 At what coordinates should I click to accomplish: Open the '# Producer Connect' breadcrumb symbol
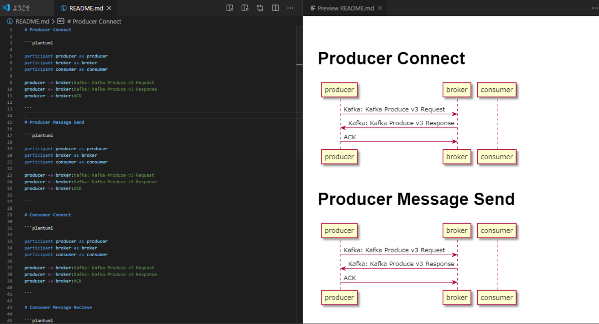click(94, 21)
